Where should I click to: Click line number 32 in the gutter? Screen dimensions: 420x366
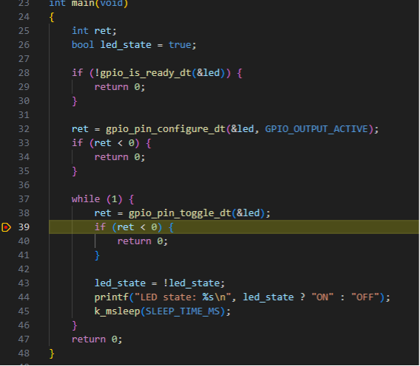tap(24, 129)
